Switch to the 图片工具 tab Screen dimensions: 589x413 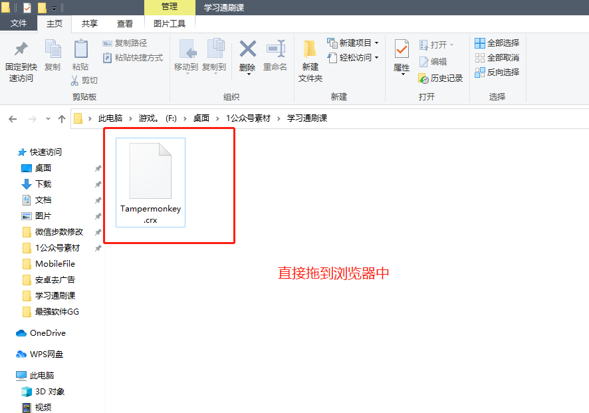tap(170, 24)
